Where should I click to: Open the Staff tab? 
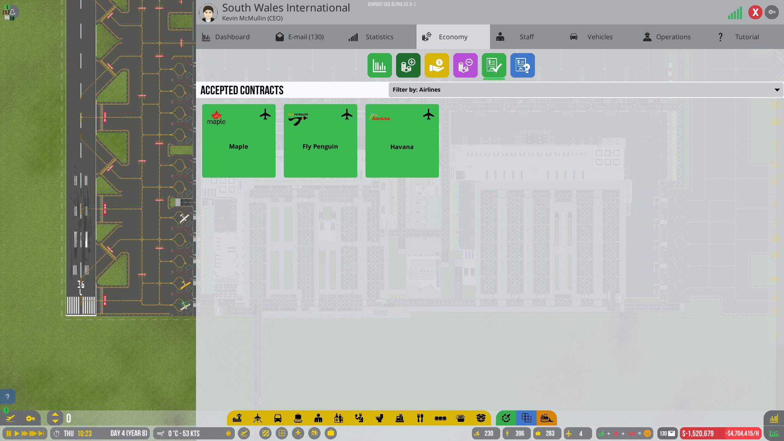point(527,37)
